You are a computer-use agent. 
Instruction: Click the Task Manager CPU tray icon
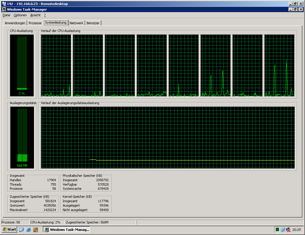click(x=278, y=230)
